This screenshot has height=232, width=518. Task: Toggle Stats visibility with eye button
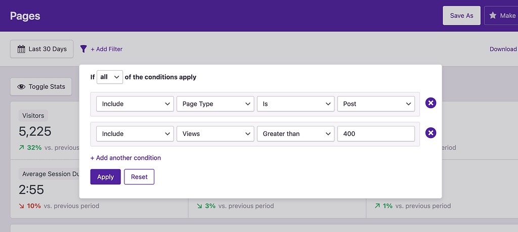point(41,86)
